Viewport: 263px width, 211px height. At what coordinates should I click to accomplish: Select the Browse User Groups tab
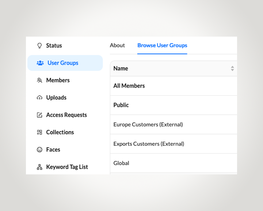coord(162,45)
